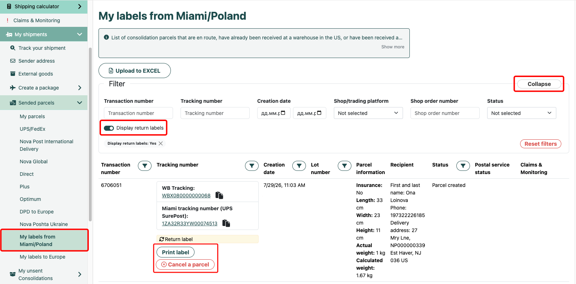This screenshot has height=284, width=576.
Task: Remove the 'Display return labels: Yes' filter chip
Action: click(x=161, y=143)
